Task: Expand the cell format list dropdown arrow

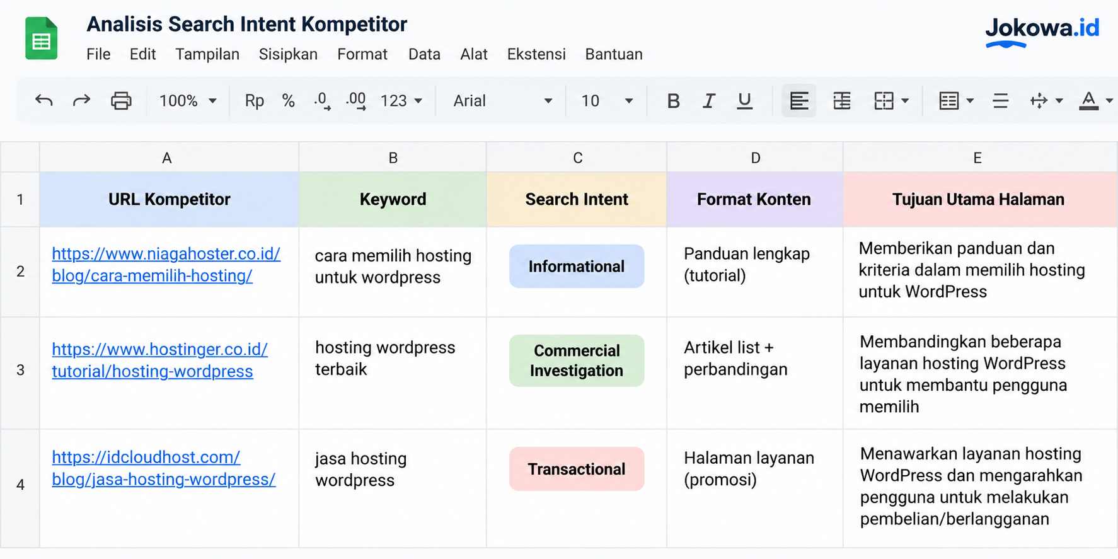Action: pos(970,101)
